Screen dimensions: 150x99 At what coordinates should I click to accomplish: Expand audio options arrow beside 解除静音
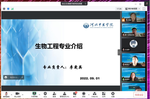coord(11,95)
